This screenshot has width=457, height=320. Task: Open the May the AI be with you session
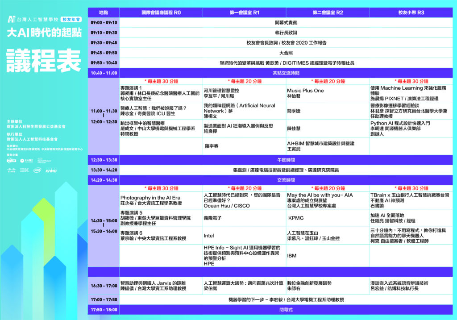coord(319,195)
